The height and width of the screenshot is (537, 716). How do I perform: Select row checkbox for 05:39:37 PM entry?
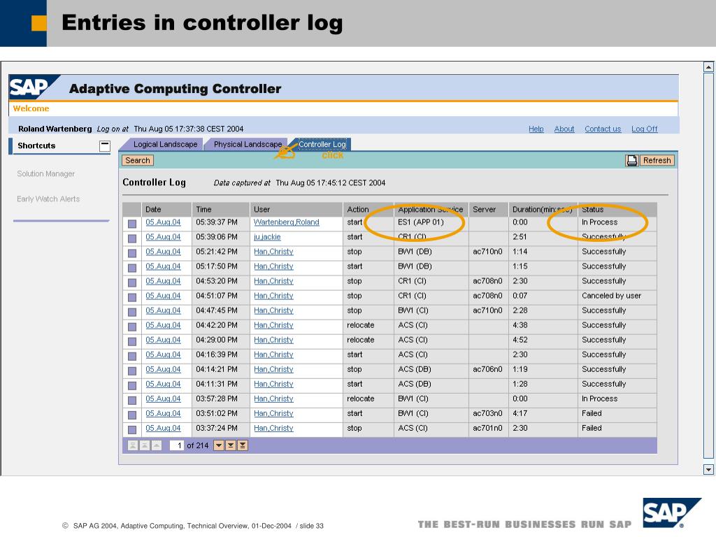point(132,224)
